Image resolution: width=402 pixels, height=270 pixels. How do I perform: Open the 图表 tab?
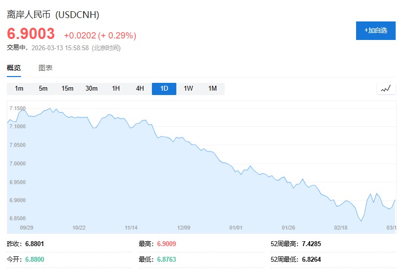[45, 68]
